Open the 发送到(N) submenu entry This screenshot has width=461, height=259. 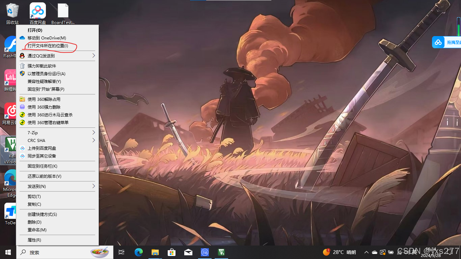(x=57, y=186)
